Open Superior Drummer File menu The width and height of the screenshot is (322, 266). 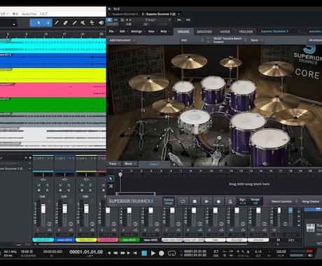pyautogui.click(x=112, y=31)
